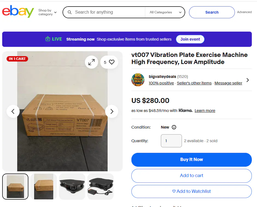
Task: Open Seller's other items link
Action: pyautogui.click(x=194, y=83)
